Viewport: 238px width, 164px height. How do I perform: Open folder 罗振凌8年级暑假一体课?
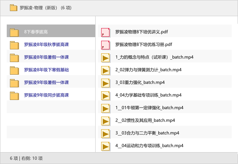point(46,57)
